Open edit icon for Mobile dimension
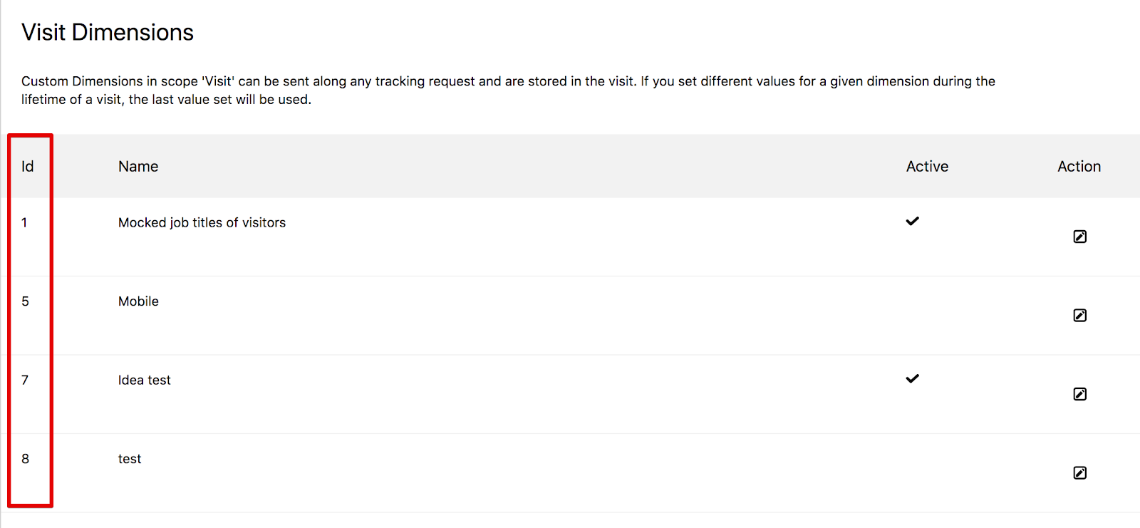The height and width of the screenshot is (528, 1140). click(1079, 315)
